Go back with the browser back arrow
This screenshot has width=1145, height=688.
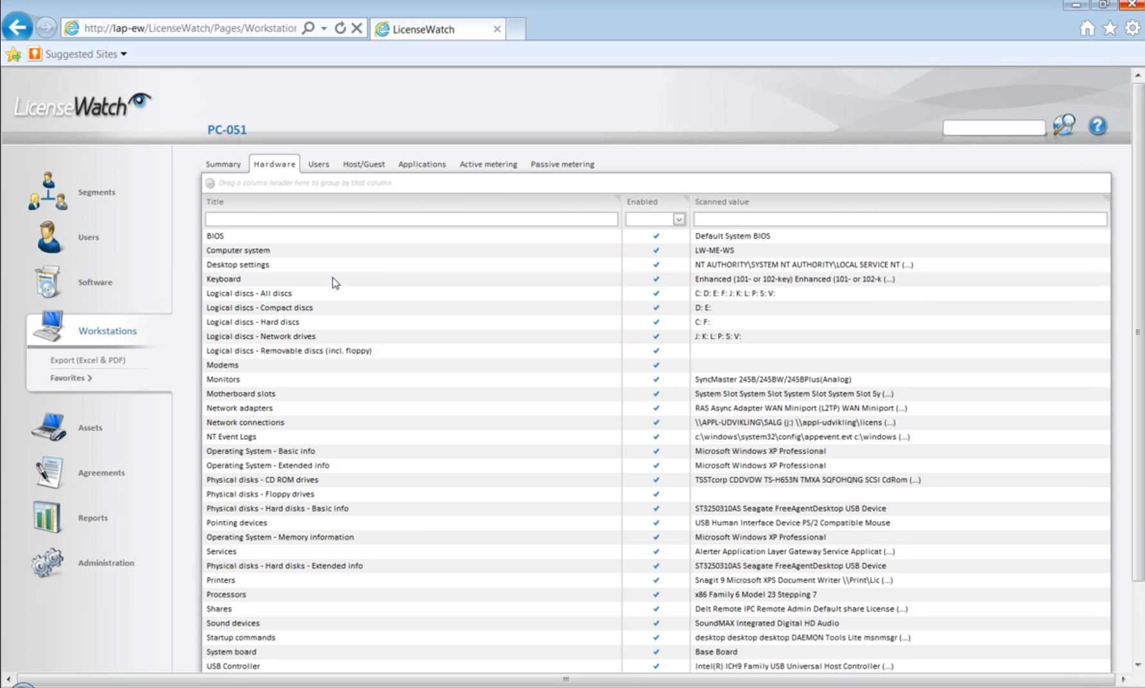click(x=17, y=28)
